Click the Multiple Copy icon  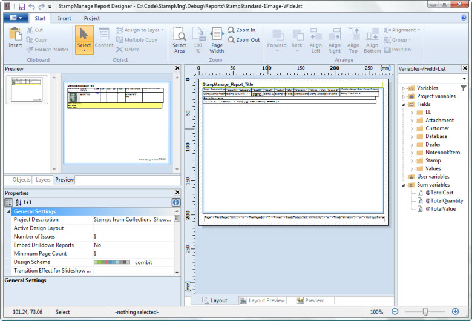[x=120, y=40]
